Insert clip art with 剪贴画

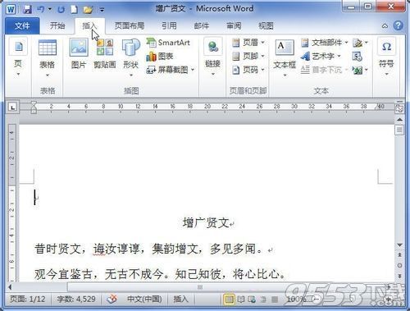tap(105, 53)
